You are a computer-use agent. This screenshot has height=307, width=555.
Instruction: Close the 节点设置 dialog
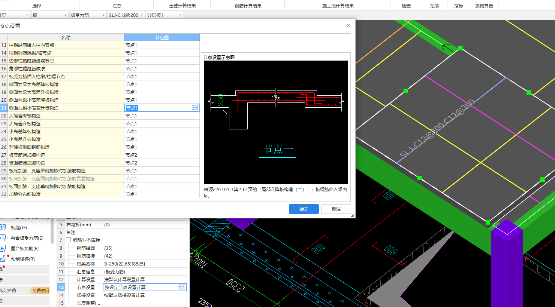[349, 25]
